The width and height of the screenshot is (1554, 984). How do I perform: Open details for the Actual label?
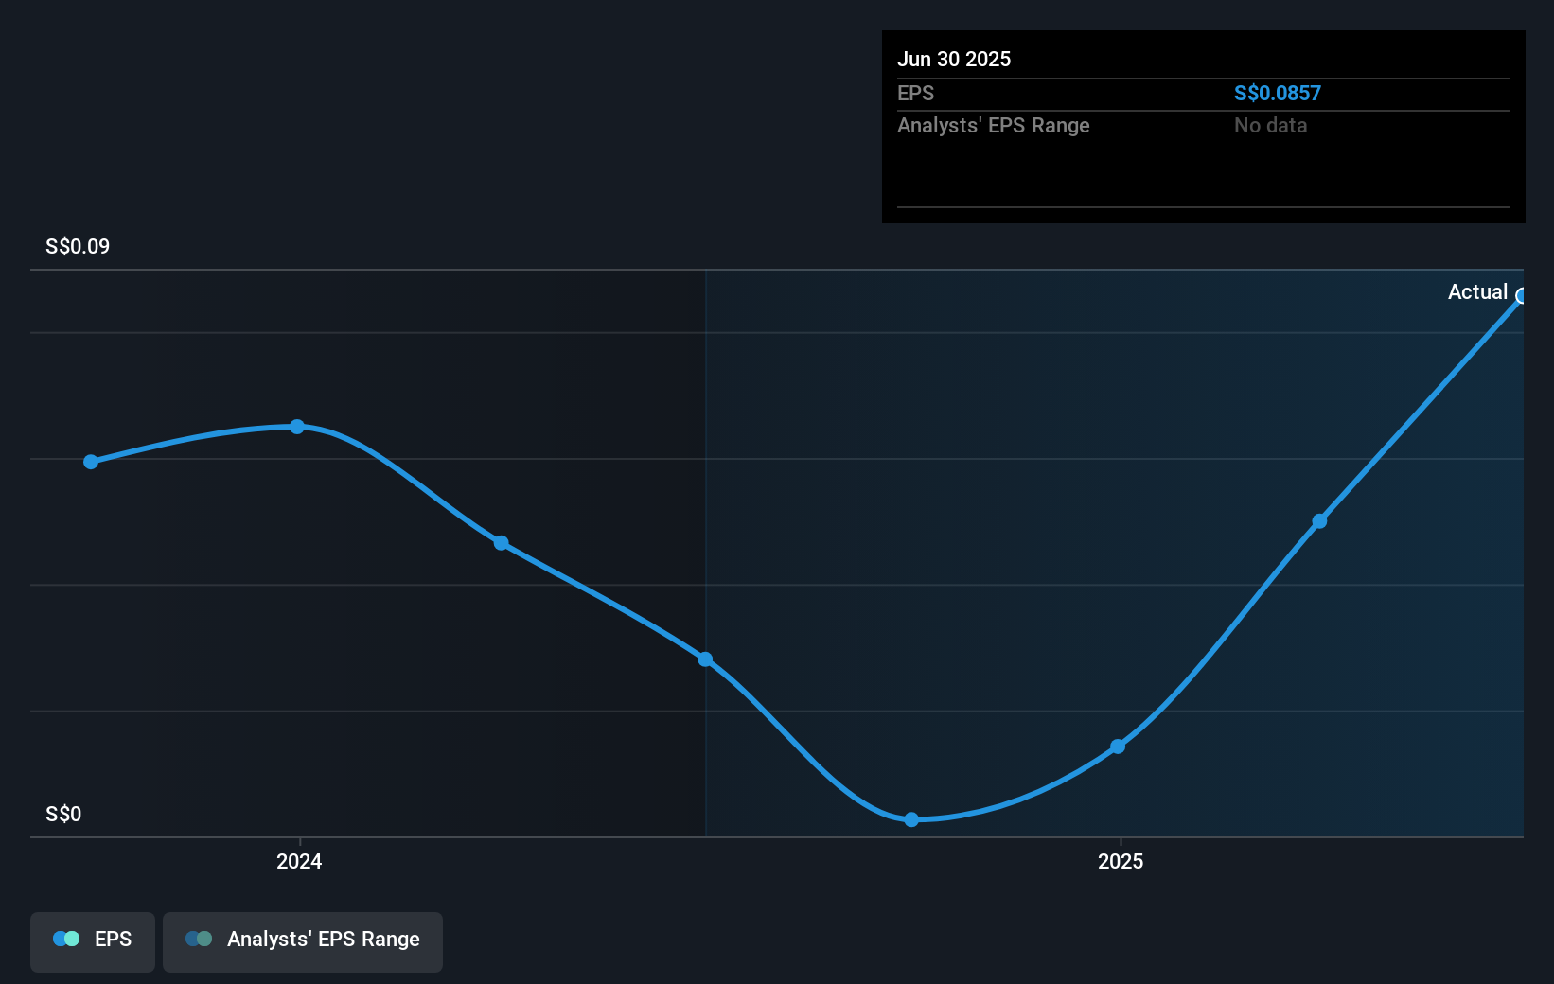point(1477,291)
